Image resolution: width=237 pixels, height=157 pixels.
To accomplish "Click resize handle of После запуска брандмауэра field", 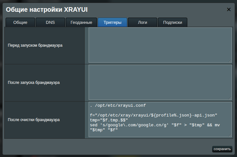I will pos(230,98).
